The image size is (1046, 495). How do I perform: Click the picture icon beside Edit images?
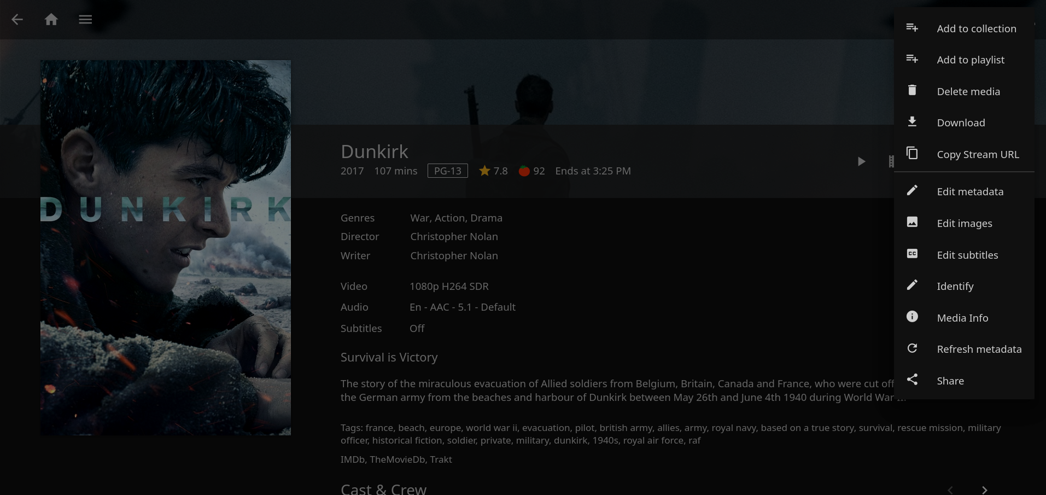pyautogui.click(x=912, y=222)
